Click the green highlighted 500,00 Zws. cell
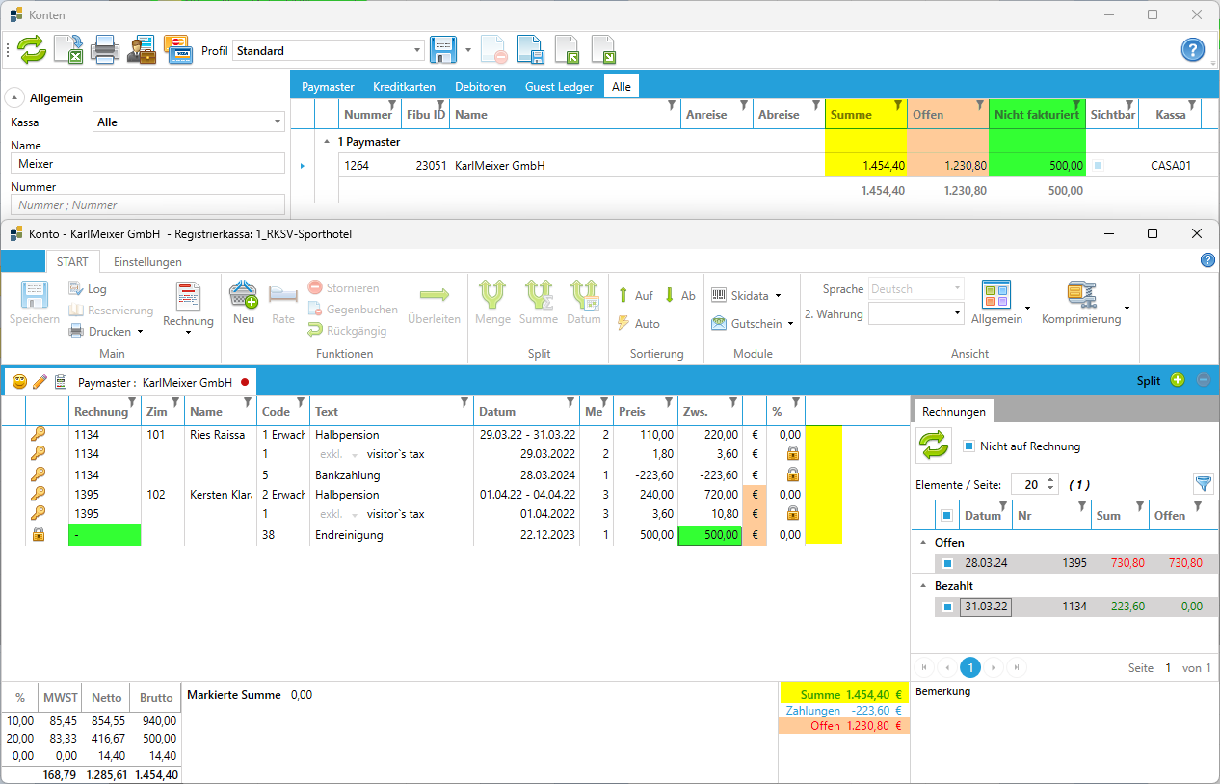 [710, 535]
